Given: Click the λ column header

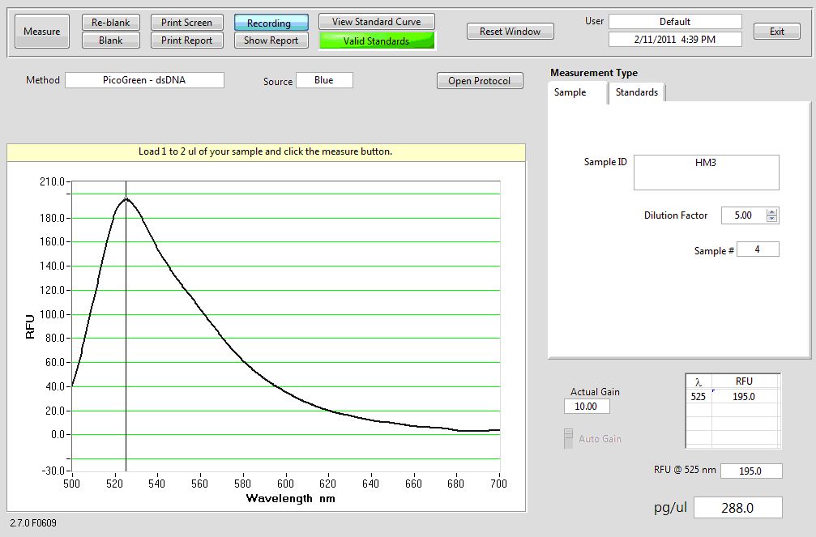Looking at the screenshot, I should (699, 382).
